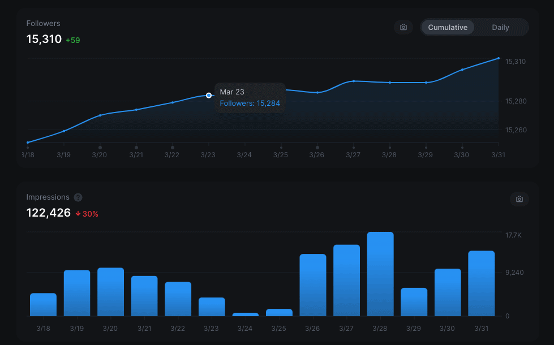Click the 3/31 date label under Impressions chart
This screenshot has height=345, width=554.
click(481, 329)
